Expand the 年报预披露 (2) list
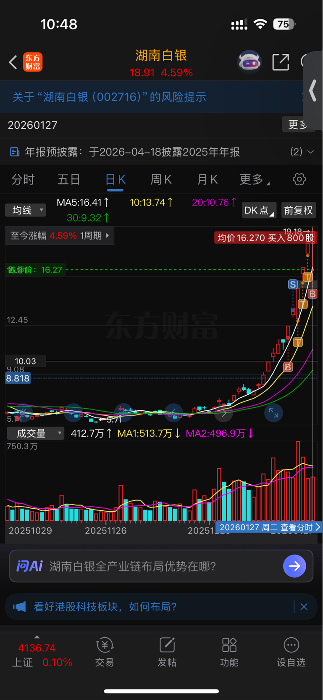 click(302, 152)
